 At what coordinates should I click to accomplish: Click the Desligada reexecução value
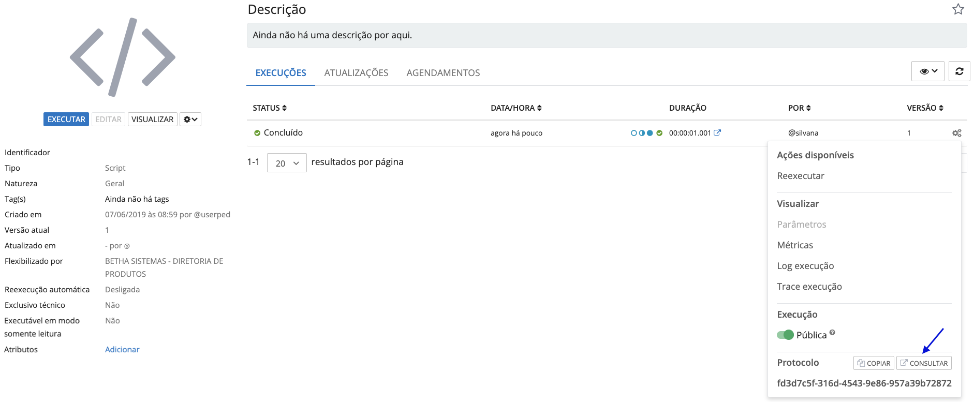(x=122, y=290)
